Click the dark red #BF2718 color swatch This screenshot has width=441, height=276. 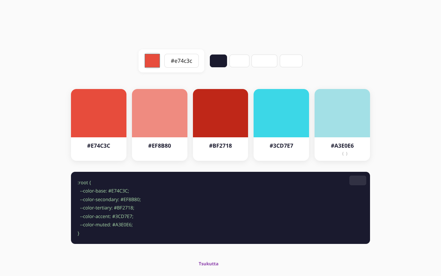tap(220, 113)
